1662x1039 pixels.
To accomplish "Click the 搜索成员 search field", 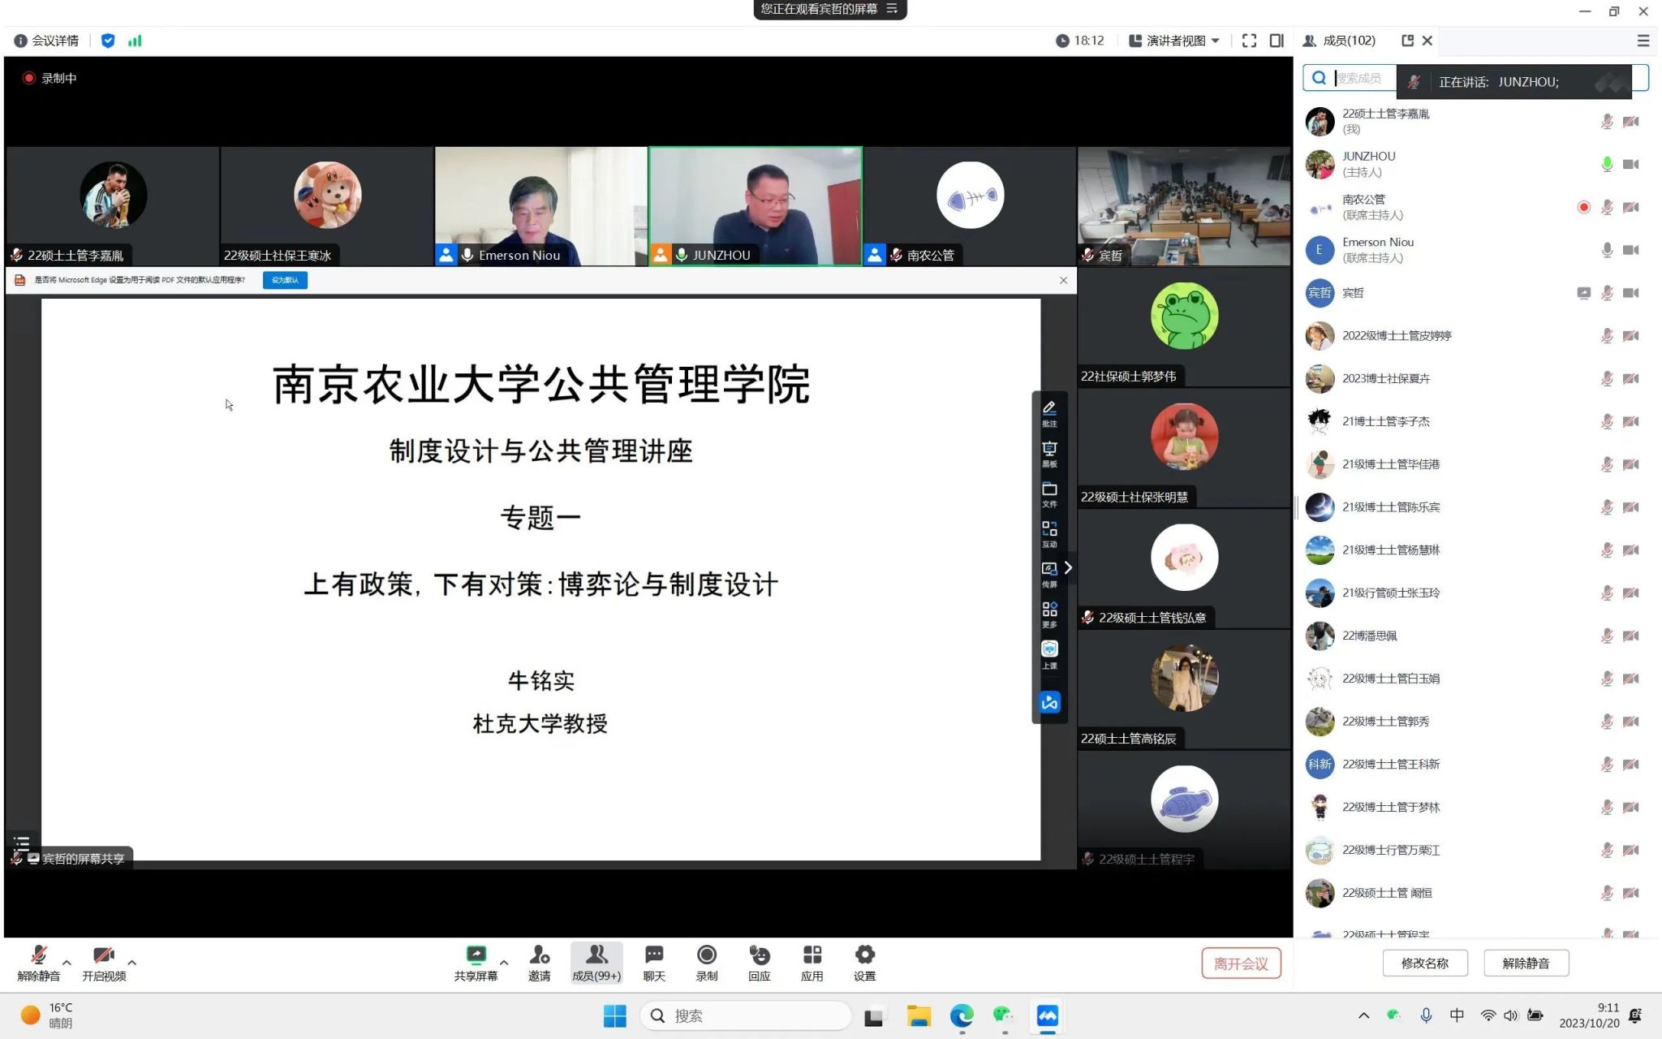I will pyautogui.click(x=1475, y=78).
